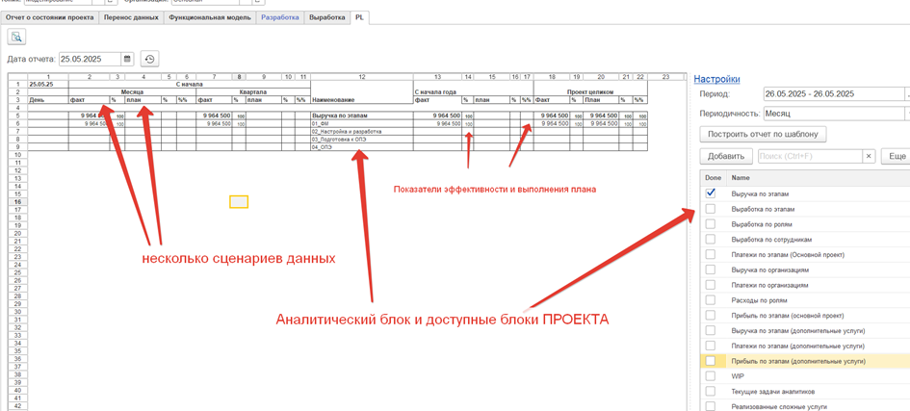Viewport: 910px width, 411px height.
Task: Open the Перенос данных tab
Action: [x=131, y=17]
